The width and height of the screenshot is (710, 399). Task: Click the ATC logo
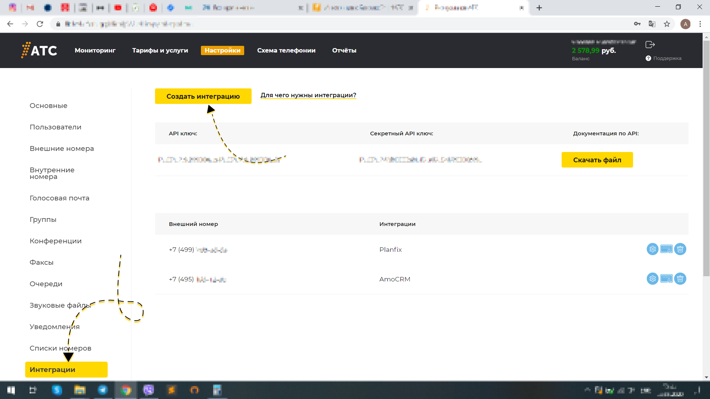[39, 50]
